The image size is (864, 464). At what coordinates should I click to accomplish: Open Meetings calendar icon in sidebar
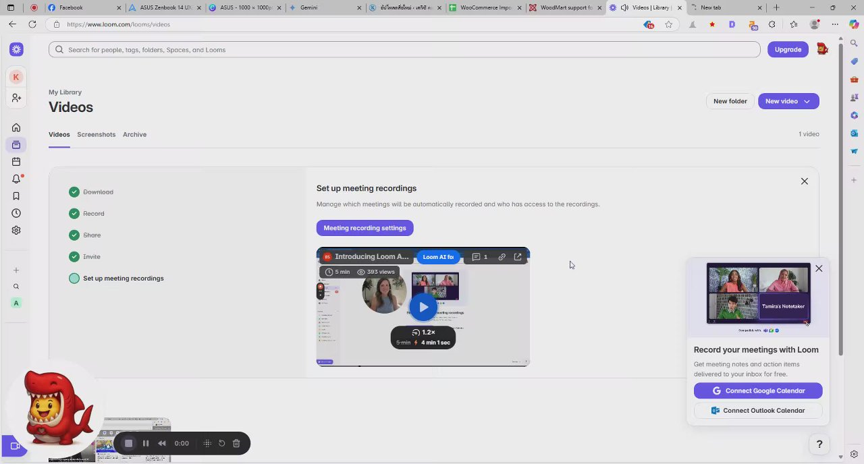pyautogui.click(x=16, y=162)
